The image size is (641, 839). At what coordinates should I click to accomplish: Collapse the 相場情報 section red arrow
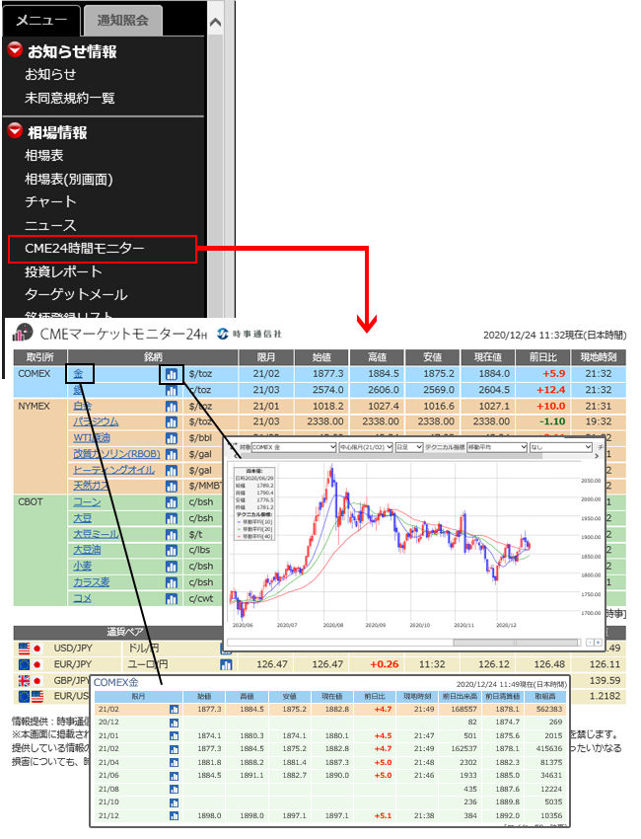coord(15,130)
